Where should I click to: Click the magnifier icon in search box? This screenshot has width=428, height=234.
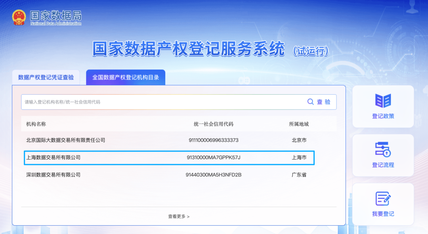pyautogui.click(x=310, y=102)
